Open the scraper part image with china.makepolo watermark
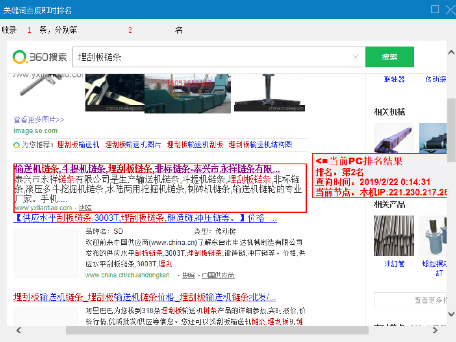Screen dimensions: 456x342 pyautogui.click(x=270, y=92)
